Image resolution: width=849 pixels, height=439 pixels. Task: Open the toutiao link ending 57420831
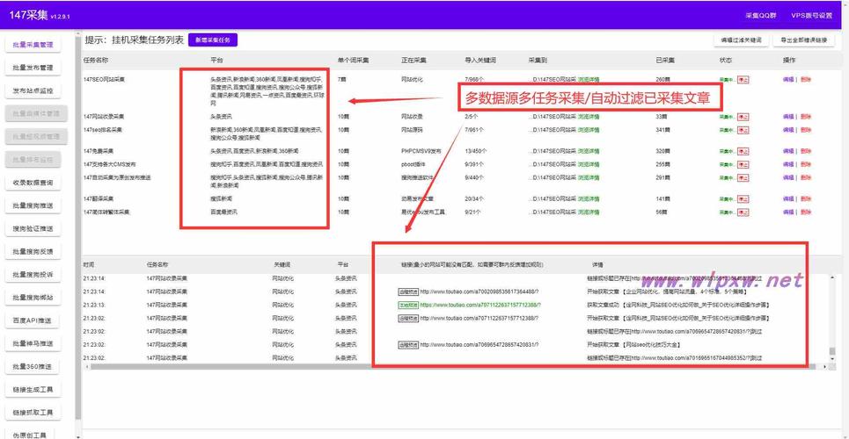click(479, 344)
